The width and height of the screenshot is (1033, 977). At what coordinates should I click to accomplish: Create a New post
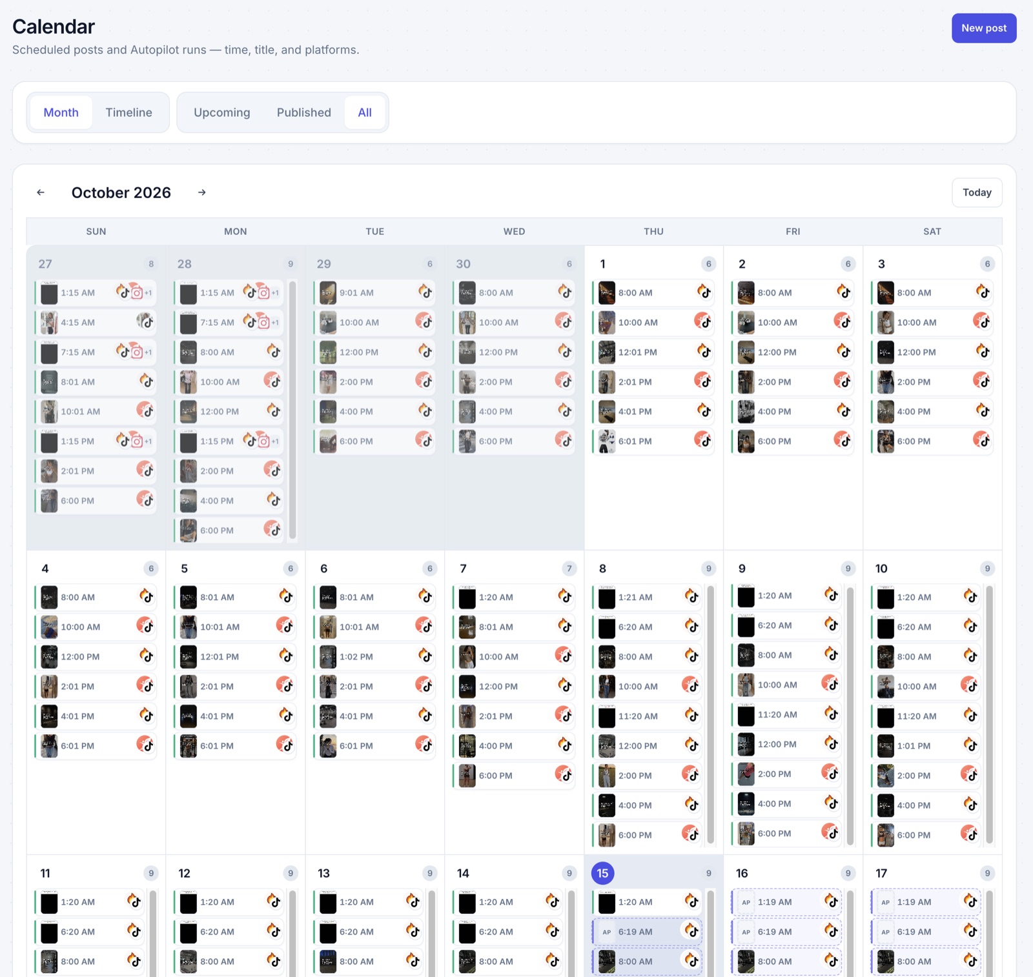[984, 28]
